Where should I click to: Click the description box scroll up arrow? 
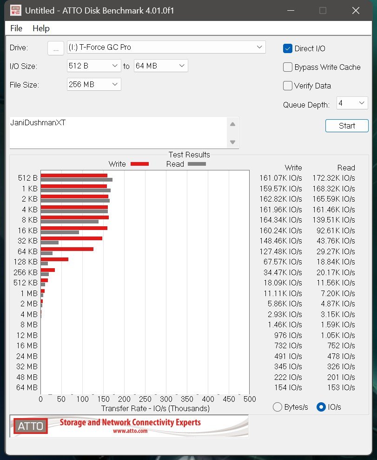[232, 124]
